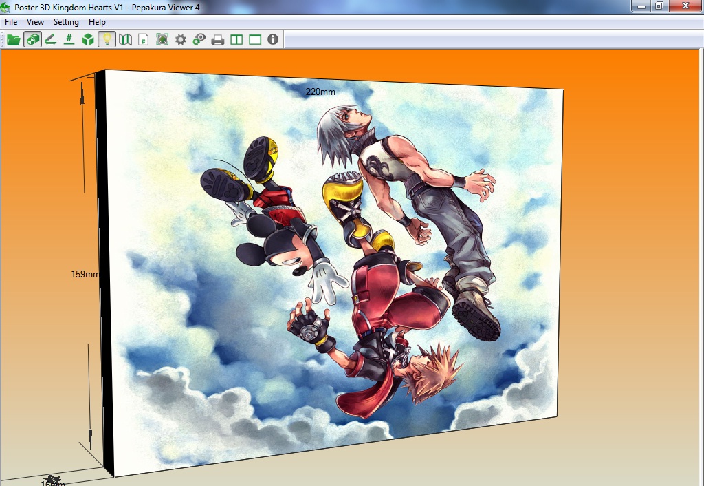This screenshot has width=704, height=486.
Task: Open the Setting menu
Action: tap(66, 22)
